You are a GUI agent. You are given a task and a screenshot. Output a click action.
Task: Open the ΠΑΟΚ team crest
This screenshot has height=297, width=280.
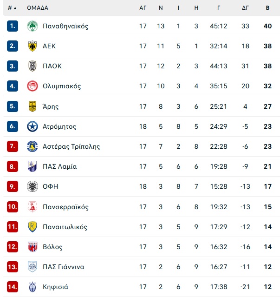[33, 66]
